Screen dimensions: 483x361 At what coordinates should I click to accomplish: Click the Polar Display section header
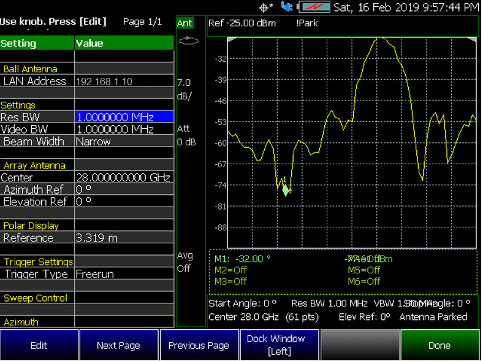[31, 226]
